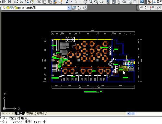Click the text style name field
Viewport: 162px width, 124px height.
point(157,2)
